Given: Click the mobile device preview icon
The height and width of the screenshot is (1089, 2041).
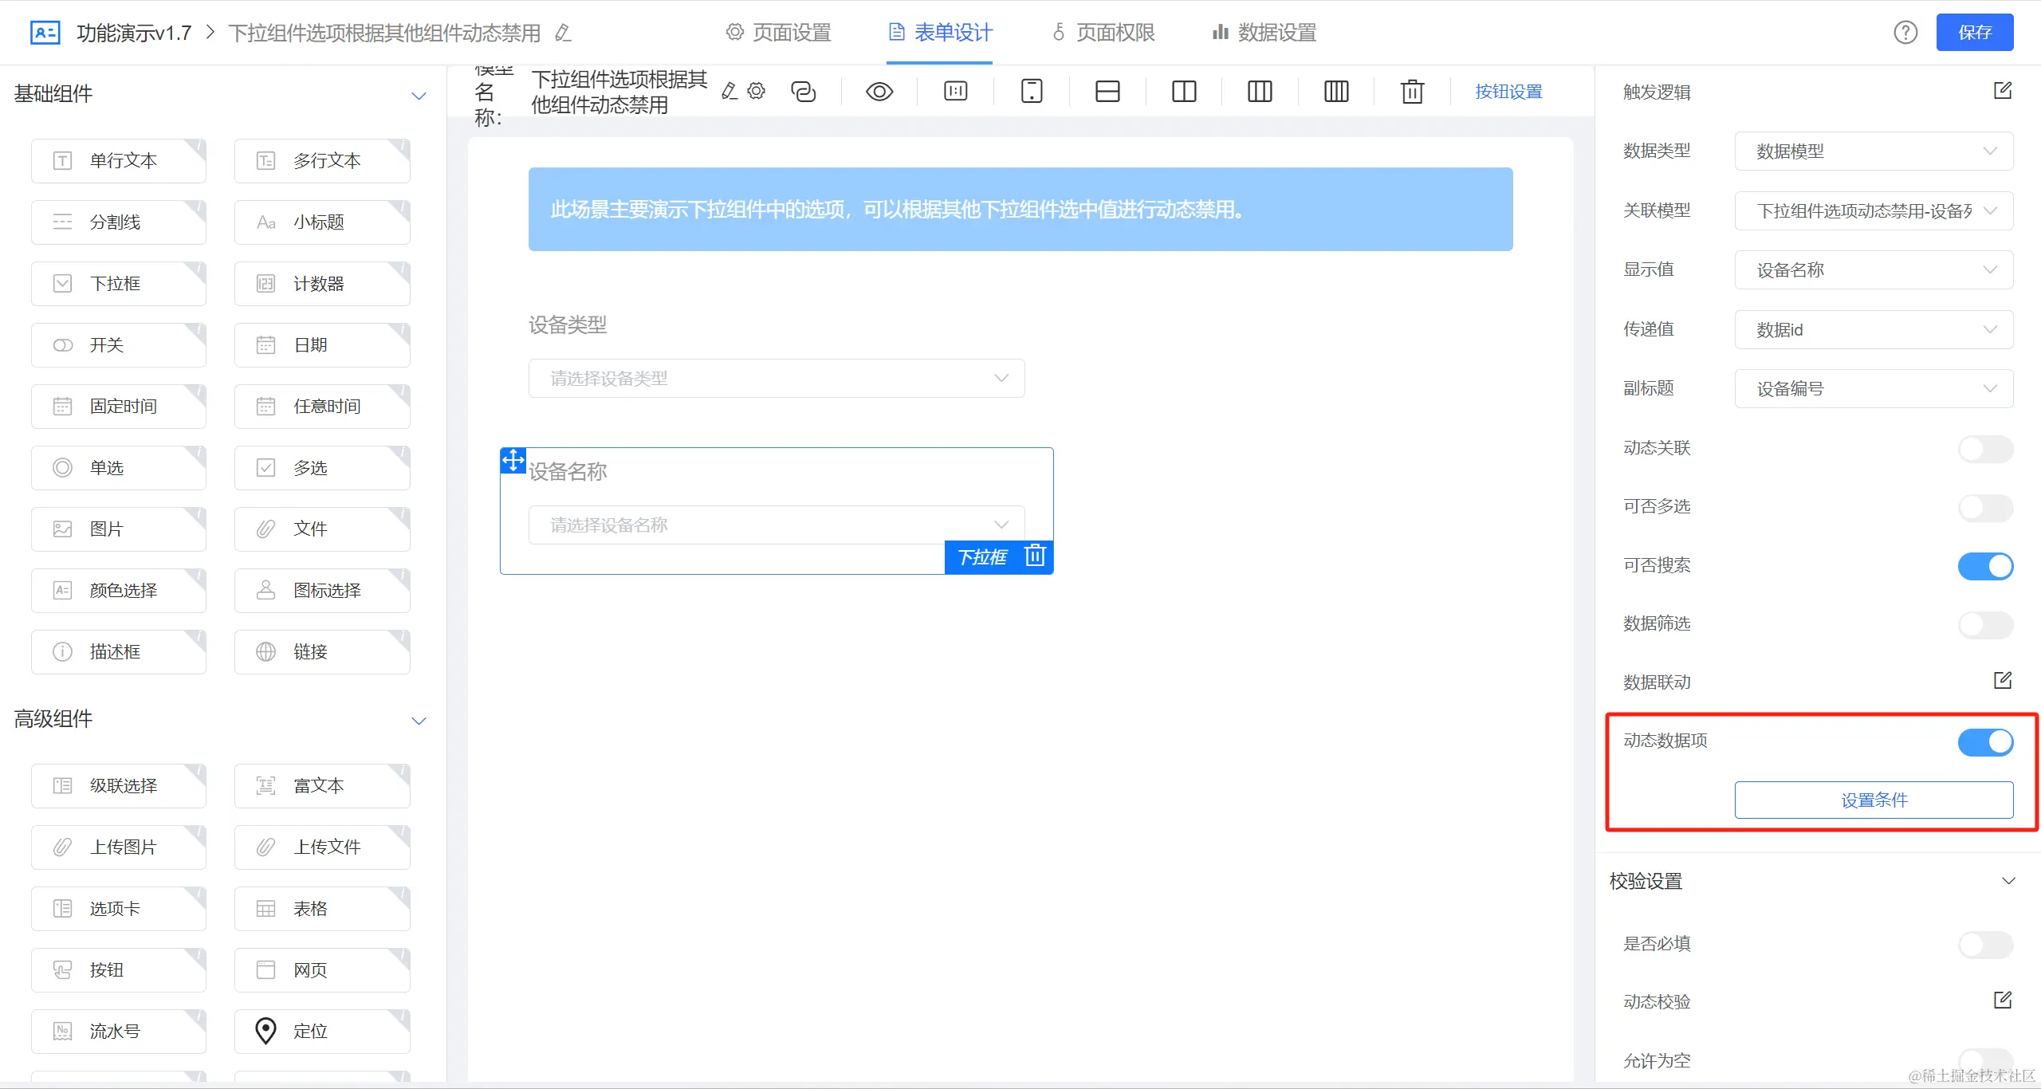Looking at the screenshot, I should 1032,92.
